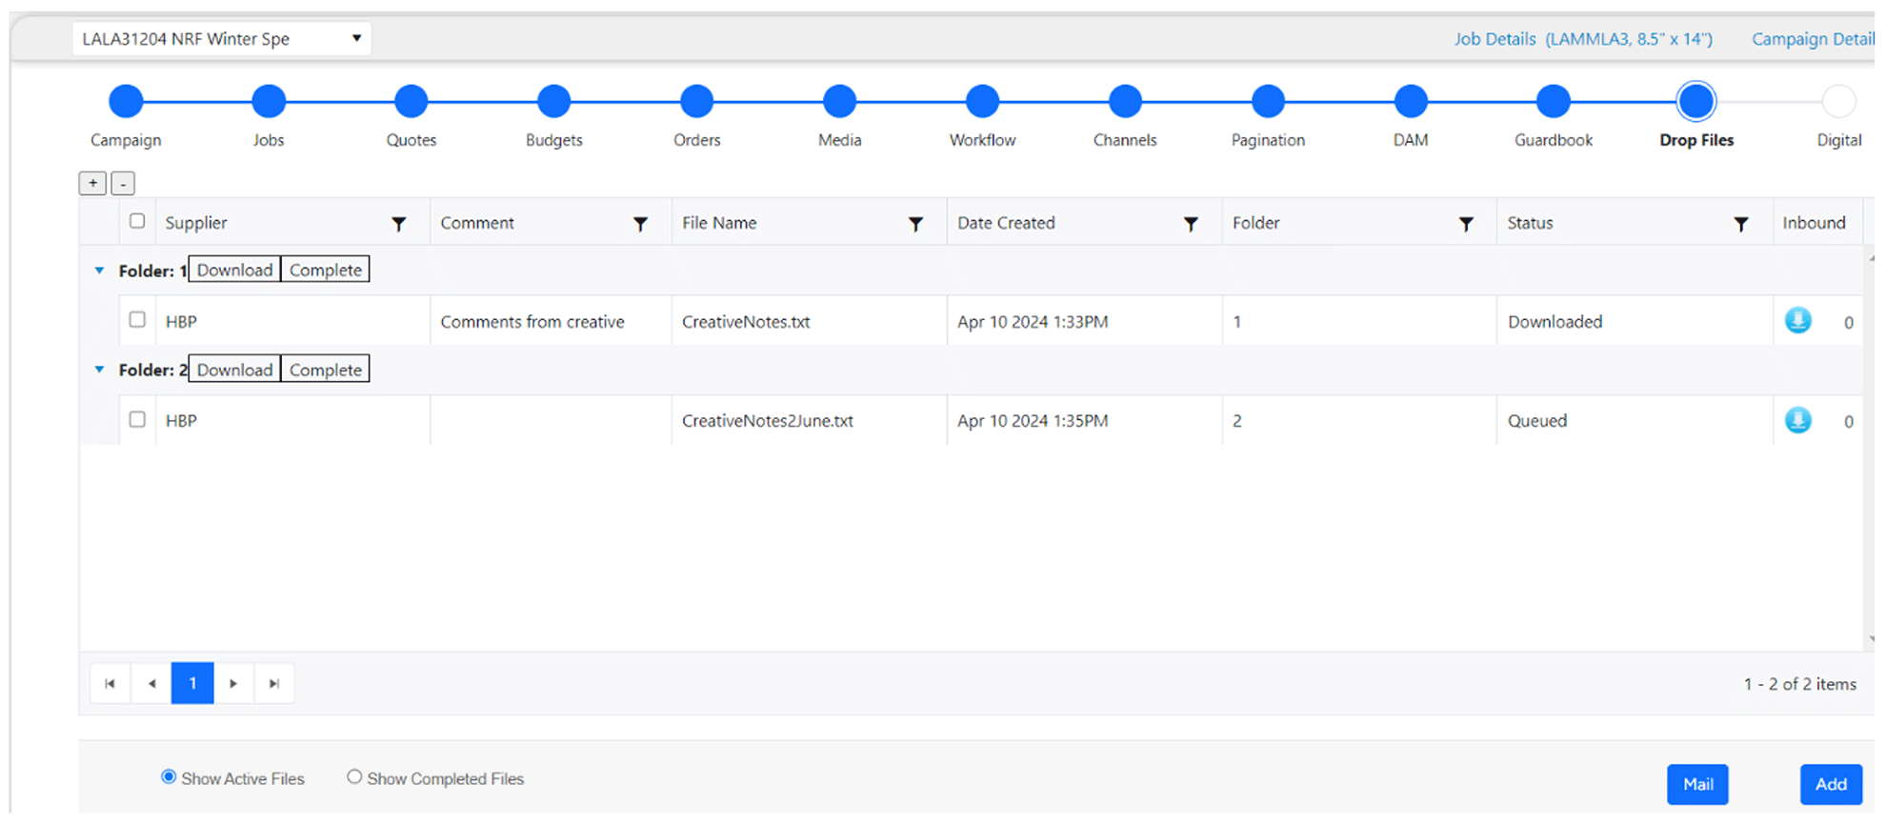The height and width of the screenshot is (823, 1886).
Task: Mark Folder 2 as Complete
Action: pyautogui.click(x=326, y=370)
